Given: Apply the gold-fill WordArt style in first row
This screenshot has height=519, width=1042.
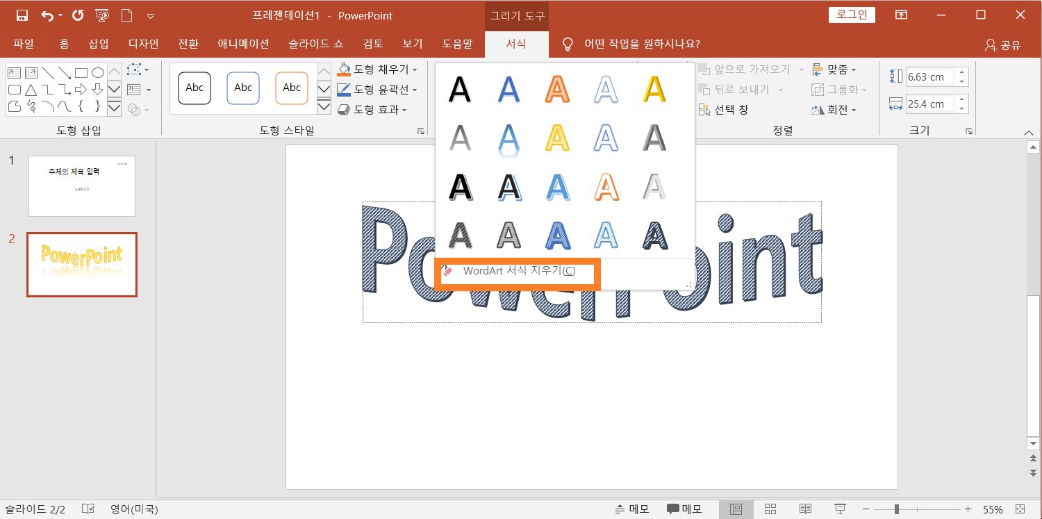Looking at the screenshot, I should coord(654,89).
